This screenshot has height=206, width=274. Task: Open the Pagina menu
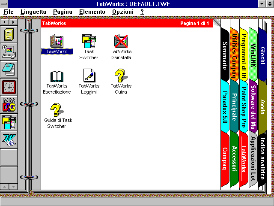click(63, 12)
